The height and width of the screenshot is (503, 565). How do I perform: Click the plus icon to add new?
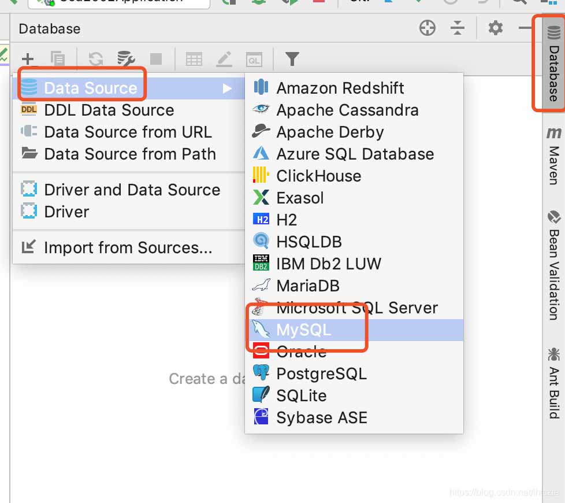click(28, 59)
